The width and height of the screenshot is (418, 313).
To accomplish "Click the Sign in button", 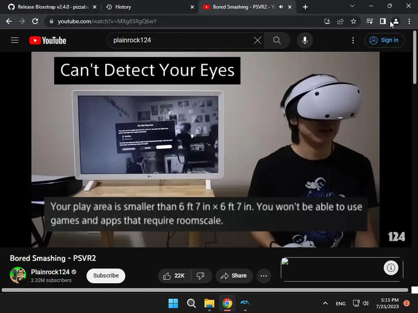I will coord(385,40).
